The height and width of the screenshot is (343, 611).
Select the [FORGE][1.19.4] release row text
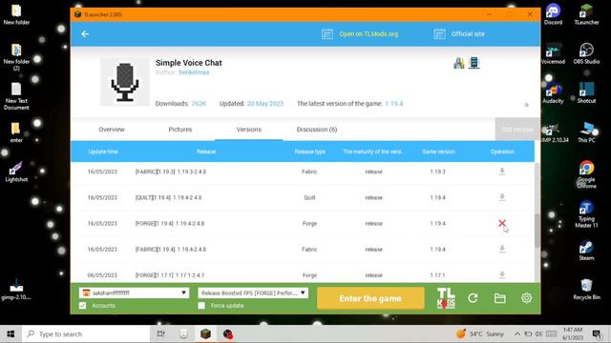coord(170,224)
